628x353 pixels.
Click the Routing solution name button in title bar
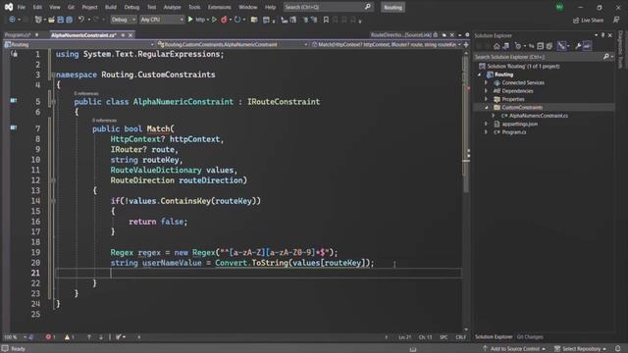point(392,7)
